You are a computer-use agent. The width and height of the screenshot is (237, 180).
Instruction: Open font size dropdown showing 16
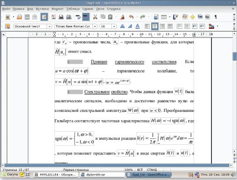(114, 26)
